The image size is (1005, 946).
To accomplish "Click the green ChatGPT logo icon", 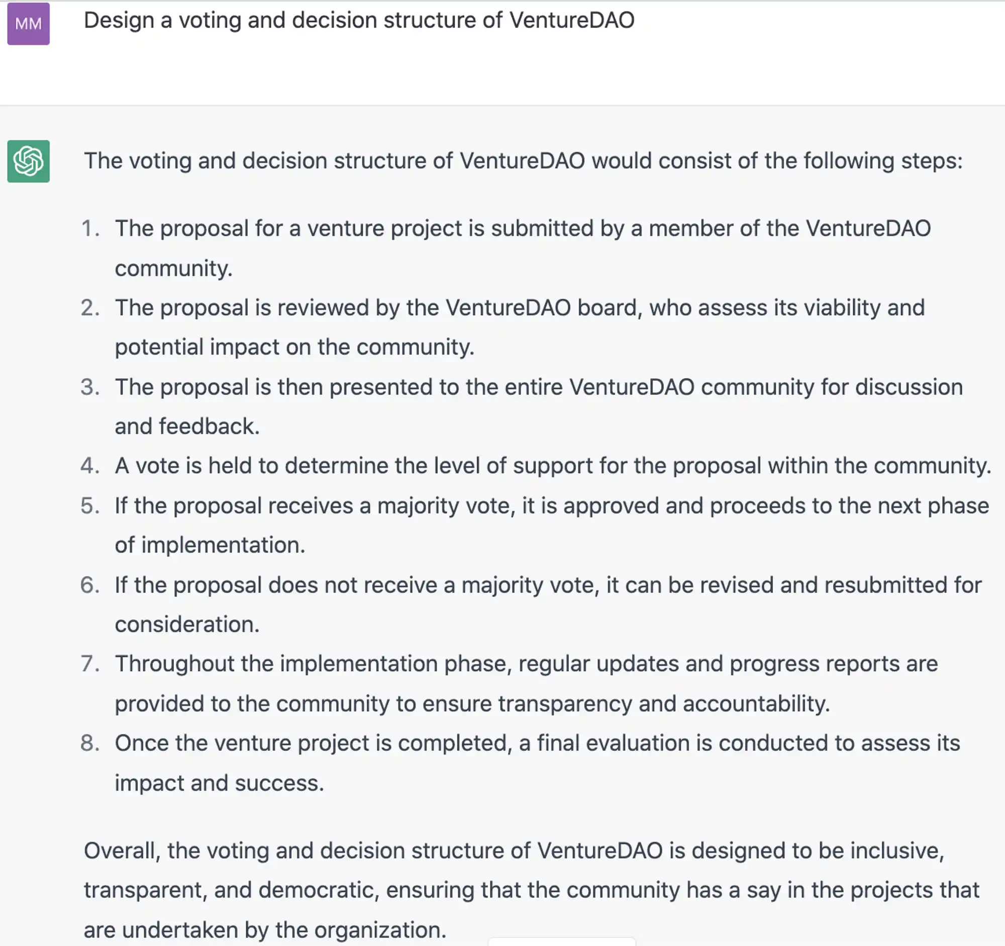I will [28, 161].
